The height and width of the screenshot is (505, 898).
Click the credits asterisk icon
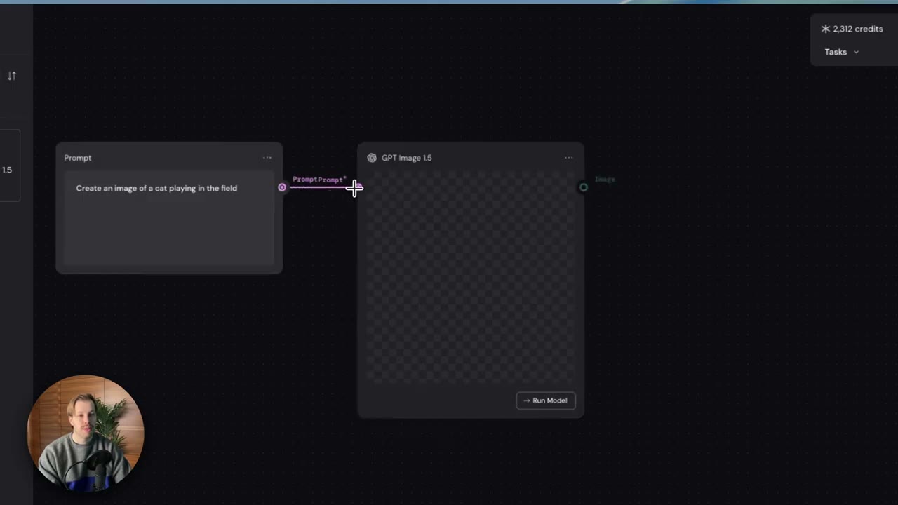click(x=826, y=29)
